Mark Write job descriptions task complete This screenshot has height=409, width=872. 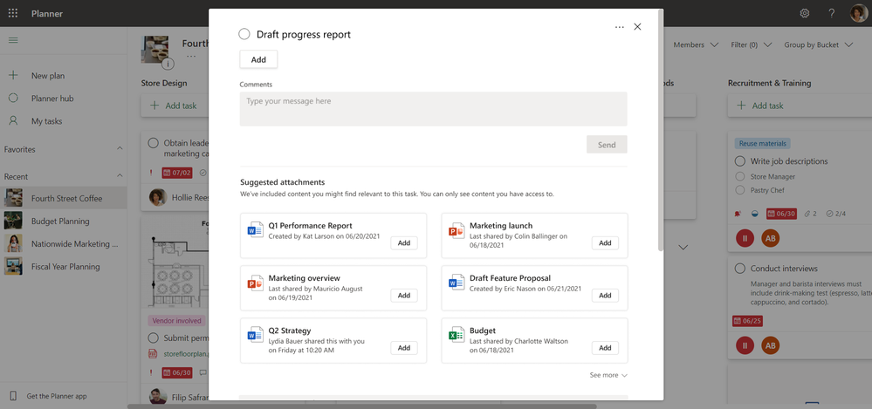click(740, 161)
